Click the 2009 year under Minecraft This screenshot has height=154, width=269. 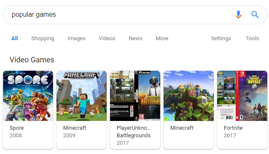[x=69, y=136]
